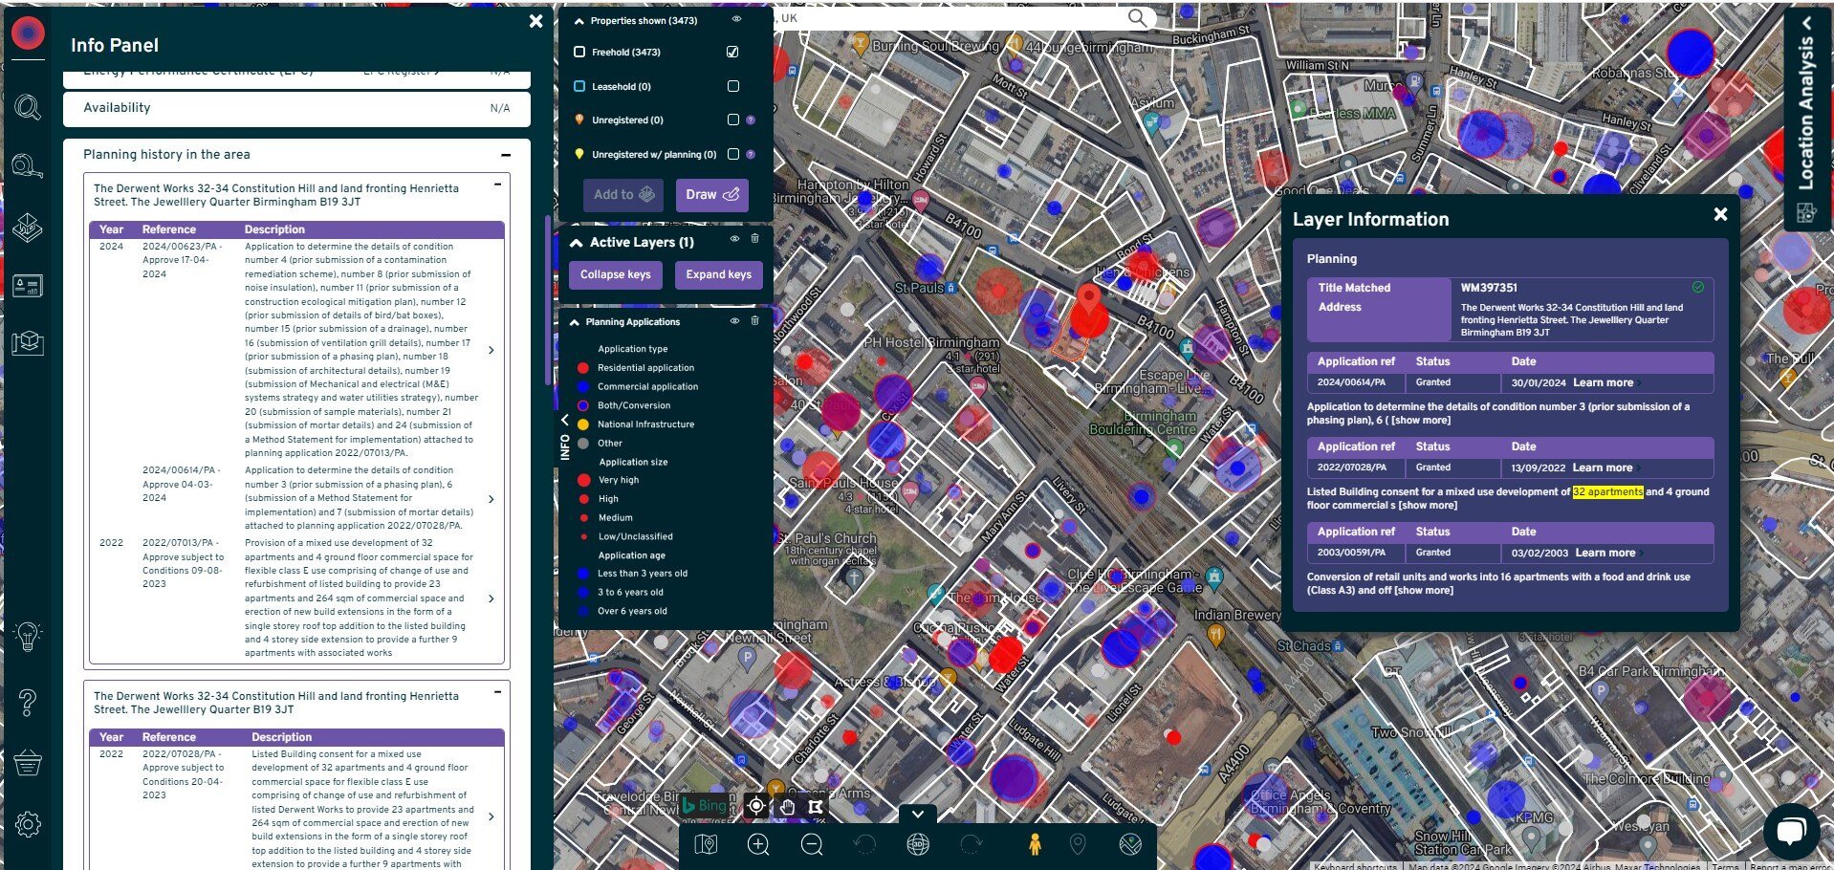Image resolution: width=1834 pixels, height=870 pixels.
Task: Expand the 2022/07013/PA application row details
Action: coord(491,598)
